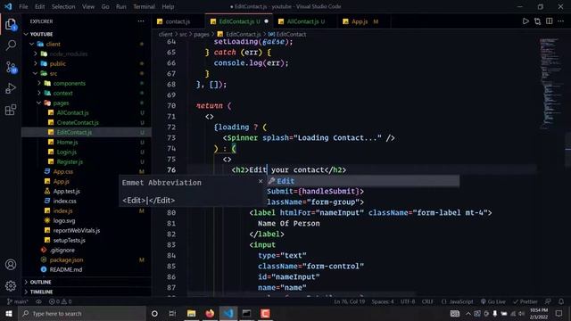The image size is (571, 321).
Task: Open Source Control view
Action: 11,67
